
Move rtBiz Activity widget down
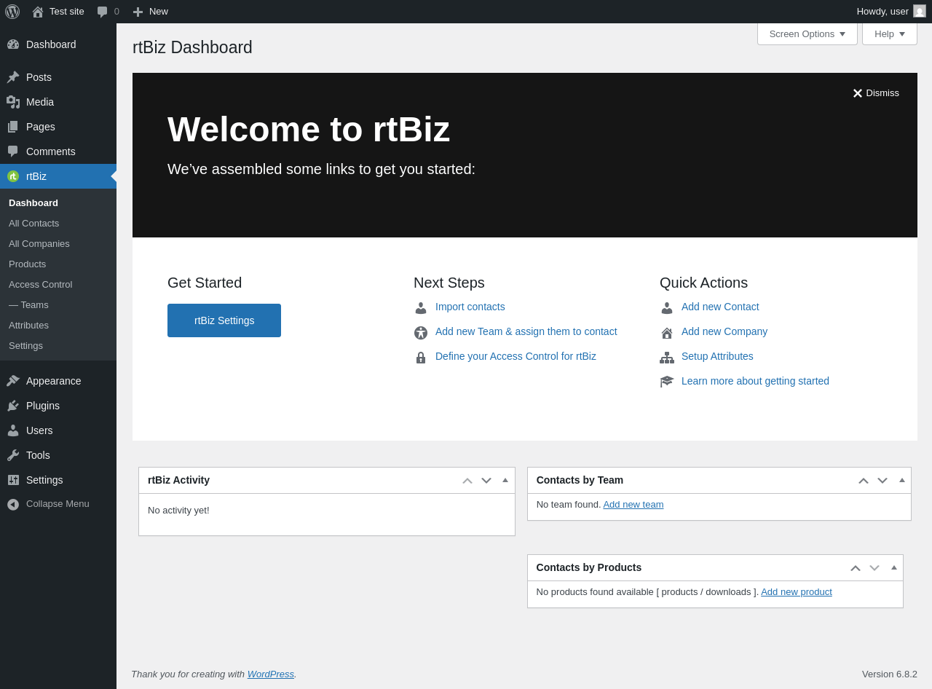(x=486, y=481)
